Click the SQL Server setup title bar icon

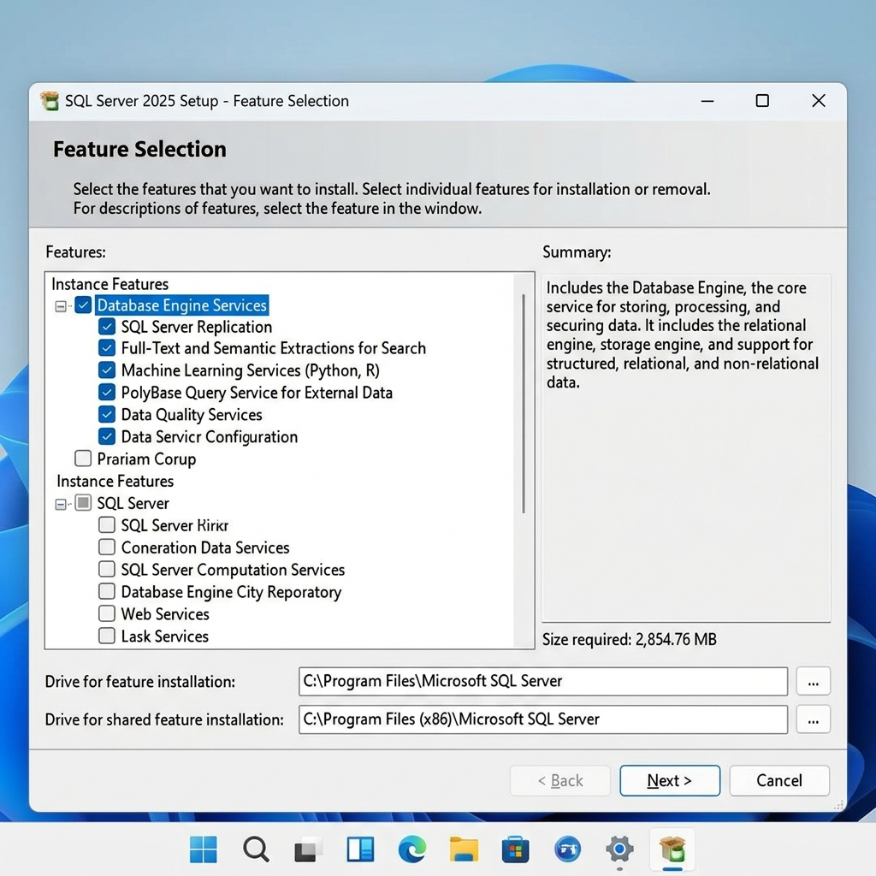pos(50,101)
